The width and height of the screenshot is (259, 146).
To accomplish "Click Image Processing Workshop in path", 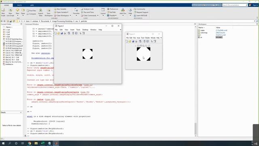I will click(x=62, y=21).
